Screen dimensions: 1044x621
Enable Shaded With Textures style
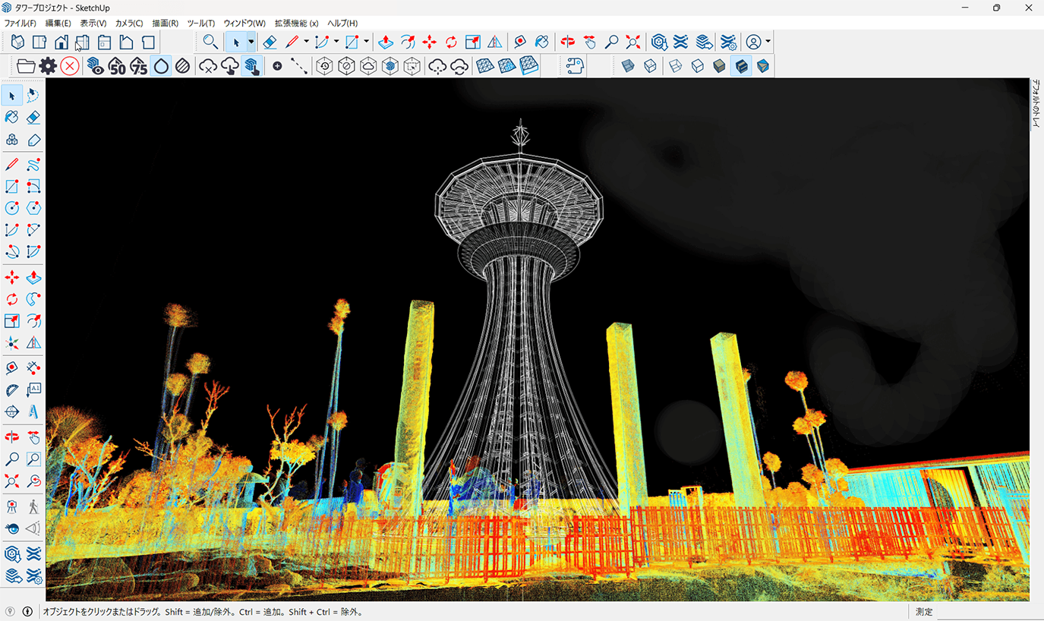[742, 67]
